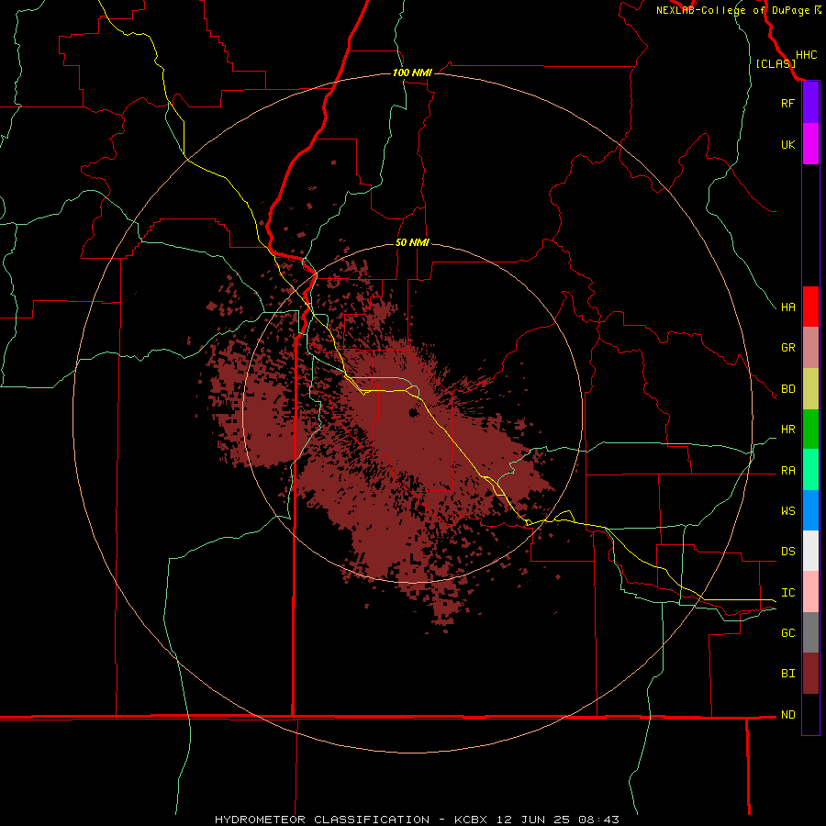This screenshot has height=826, width=826.
Task: Click the IC light pink legend color block
Action: pyautogui.click(x=810, y=592)
